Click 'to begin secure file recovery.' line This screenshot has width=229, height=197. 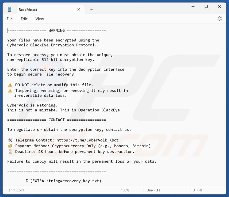pos(41,74)
